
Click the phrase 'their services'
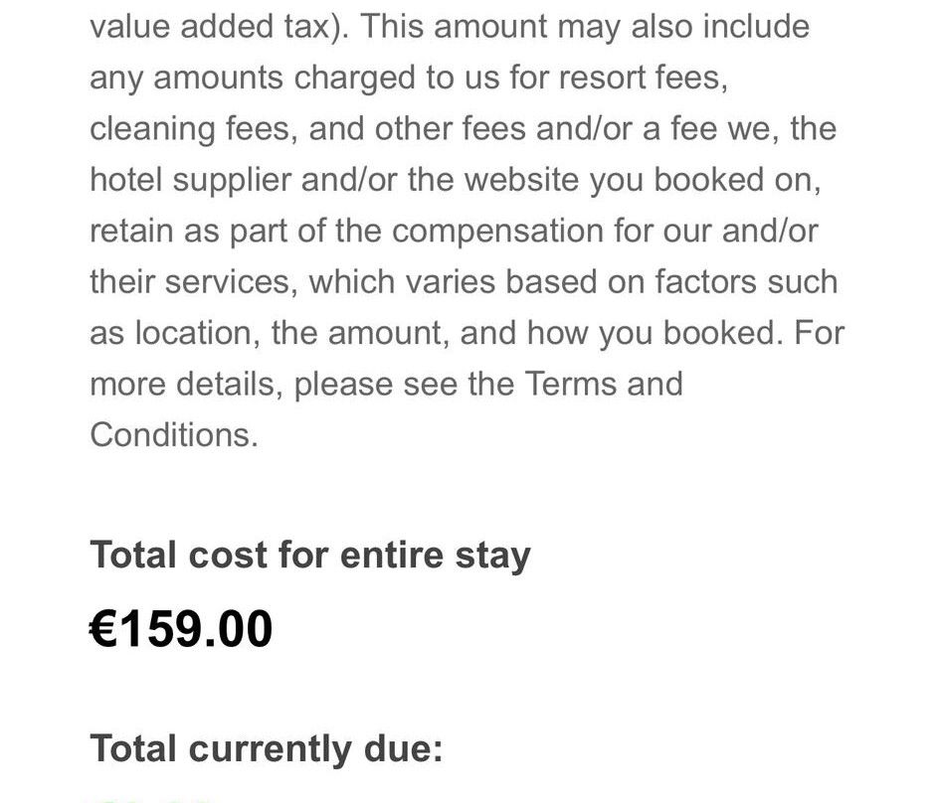pyautogui.click(x=190, y=281)
